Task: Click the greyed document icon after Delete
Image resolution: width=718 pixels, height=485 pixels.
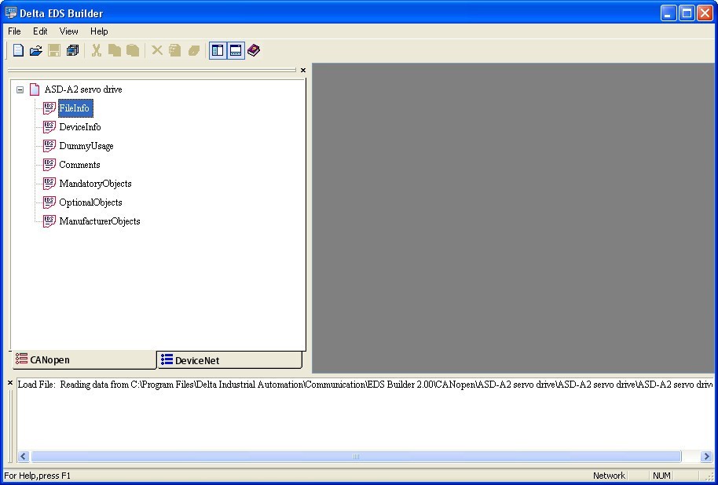Action: (174, 50)
